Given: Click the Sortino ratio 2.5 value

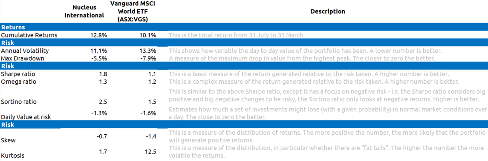Looking at the screenshot, I should (103, 102).
